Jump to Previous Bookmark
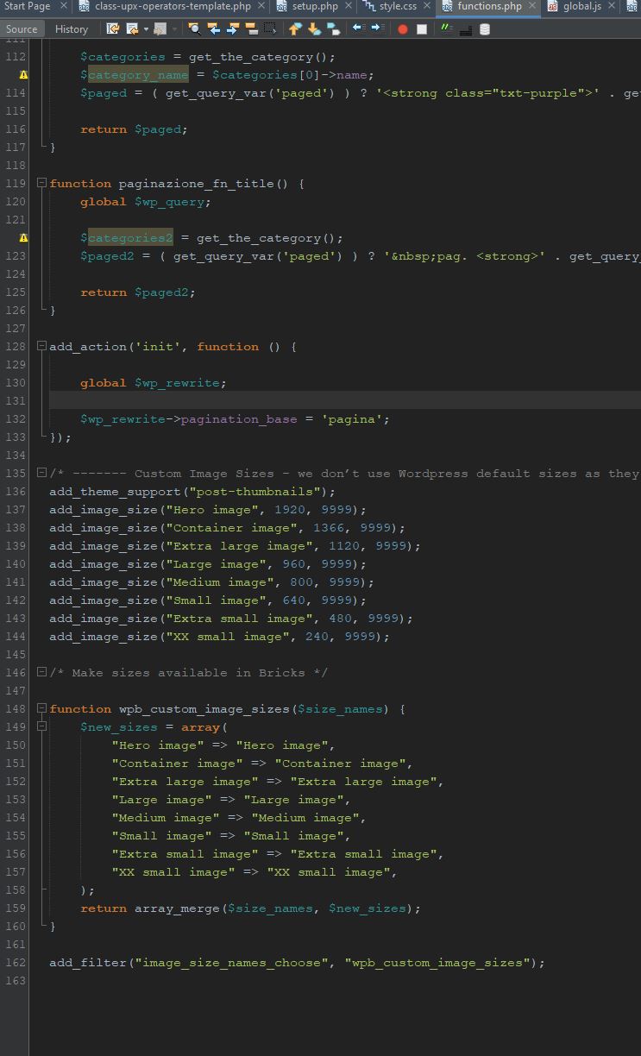641x1056 pixels. (295, 28)
